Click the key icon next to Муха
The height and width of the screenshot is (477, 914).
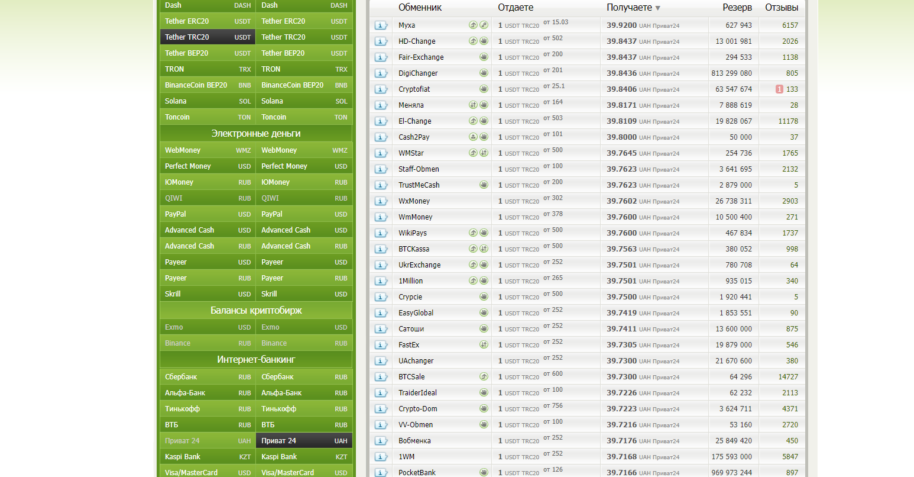click(484, 25)
